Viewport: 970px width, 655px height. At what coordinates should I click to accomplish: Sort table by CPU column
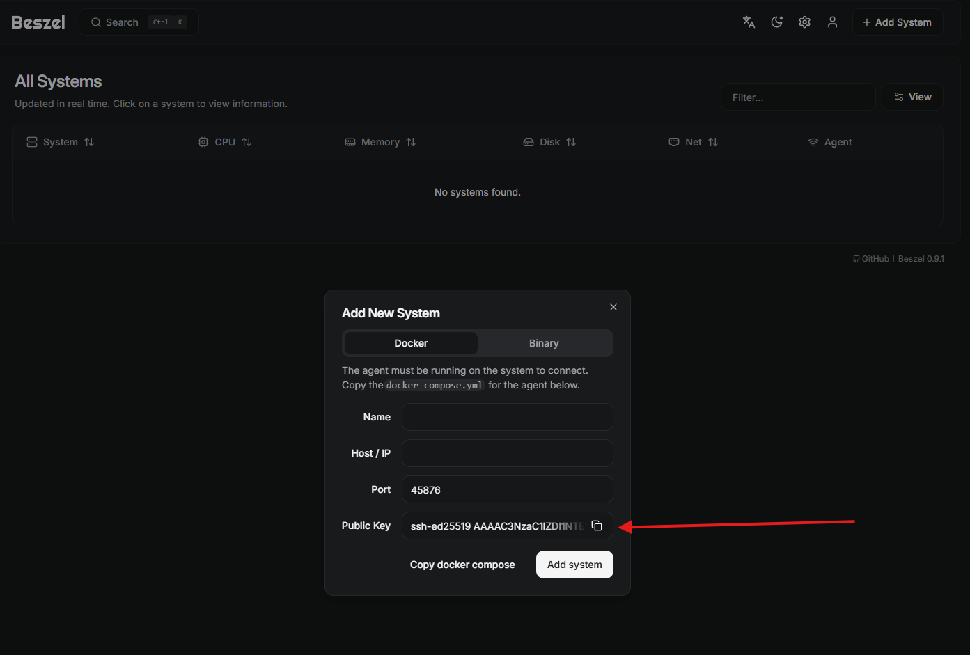point(225,142)
